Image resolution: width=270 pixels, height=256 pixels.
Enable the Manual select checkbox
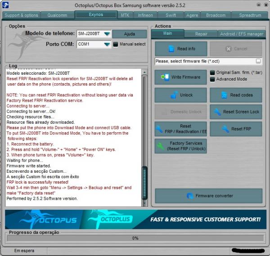coord(116,45)
